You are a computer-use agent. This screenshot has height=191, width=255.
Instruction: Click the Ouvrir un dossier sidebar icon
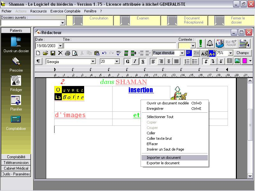[x=16, y=42]
